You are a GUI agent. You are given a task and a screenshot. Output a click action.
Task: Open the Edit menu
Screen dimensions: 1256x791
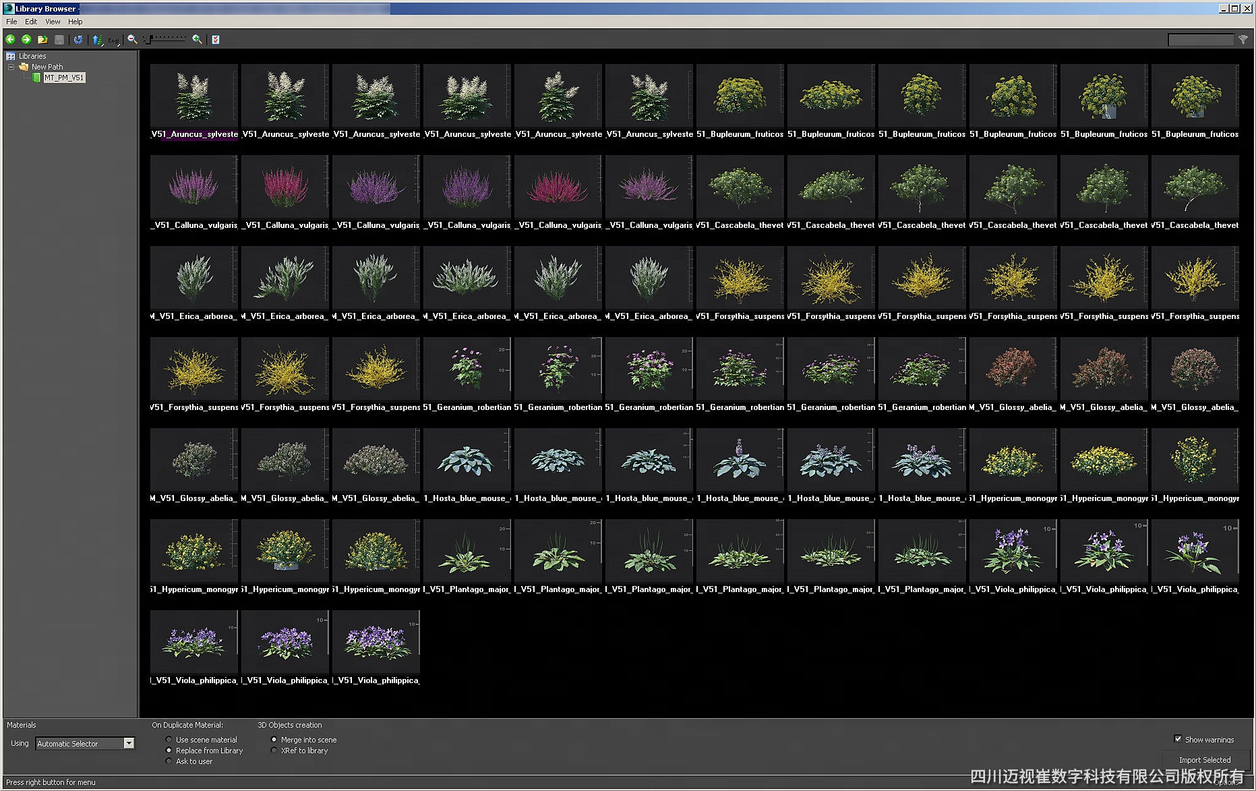[30, 21]
